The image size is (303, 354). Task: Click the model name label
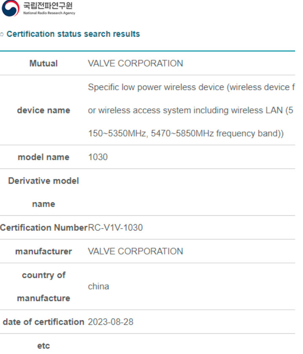[x=43, y=157]
